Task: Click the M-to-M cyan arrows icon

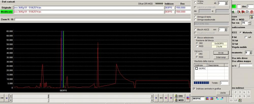Action: click(220, 98)
